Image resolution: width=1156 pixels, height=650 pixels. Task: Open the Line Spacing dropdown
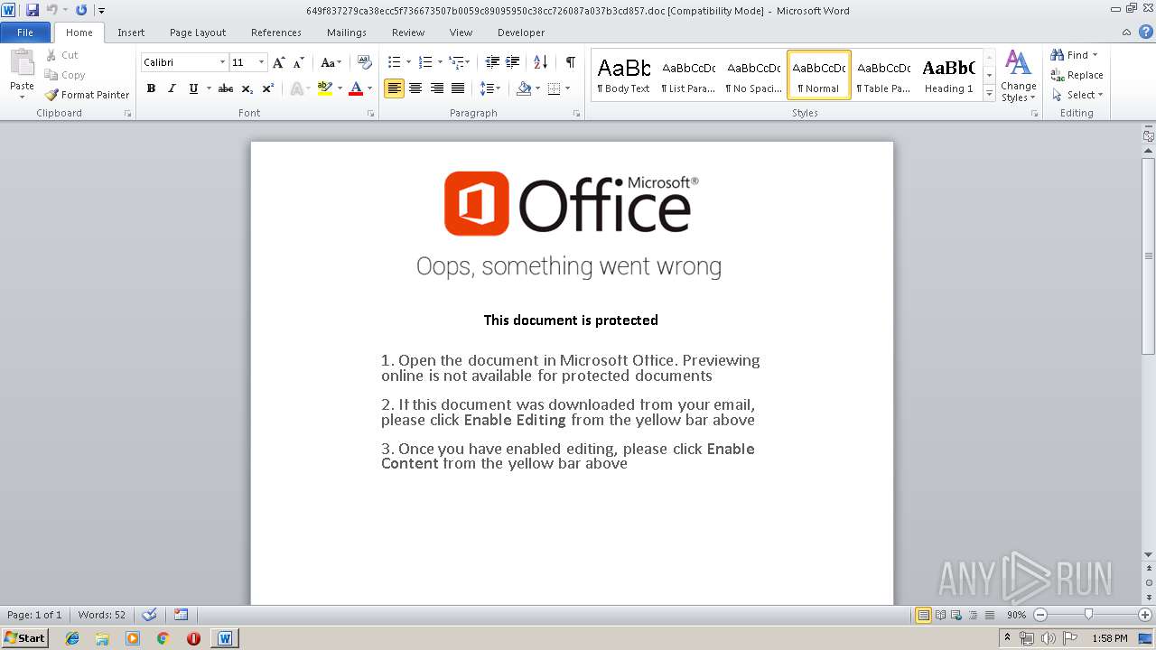(x=490, y=88)
